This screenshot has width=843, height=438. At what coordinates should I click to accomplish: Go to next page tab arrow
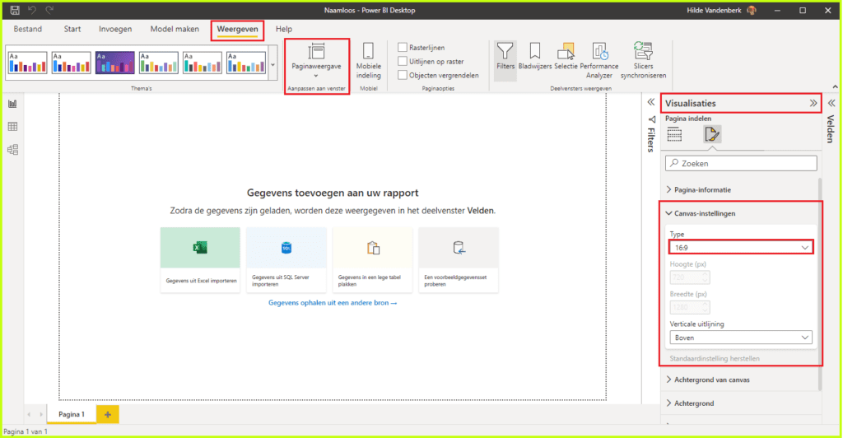coord(41,414)
